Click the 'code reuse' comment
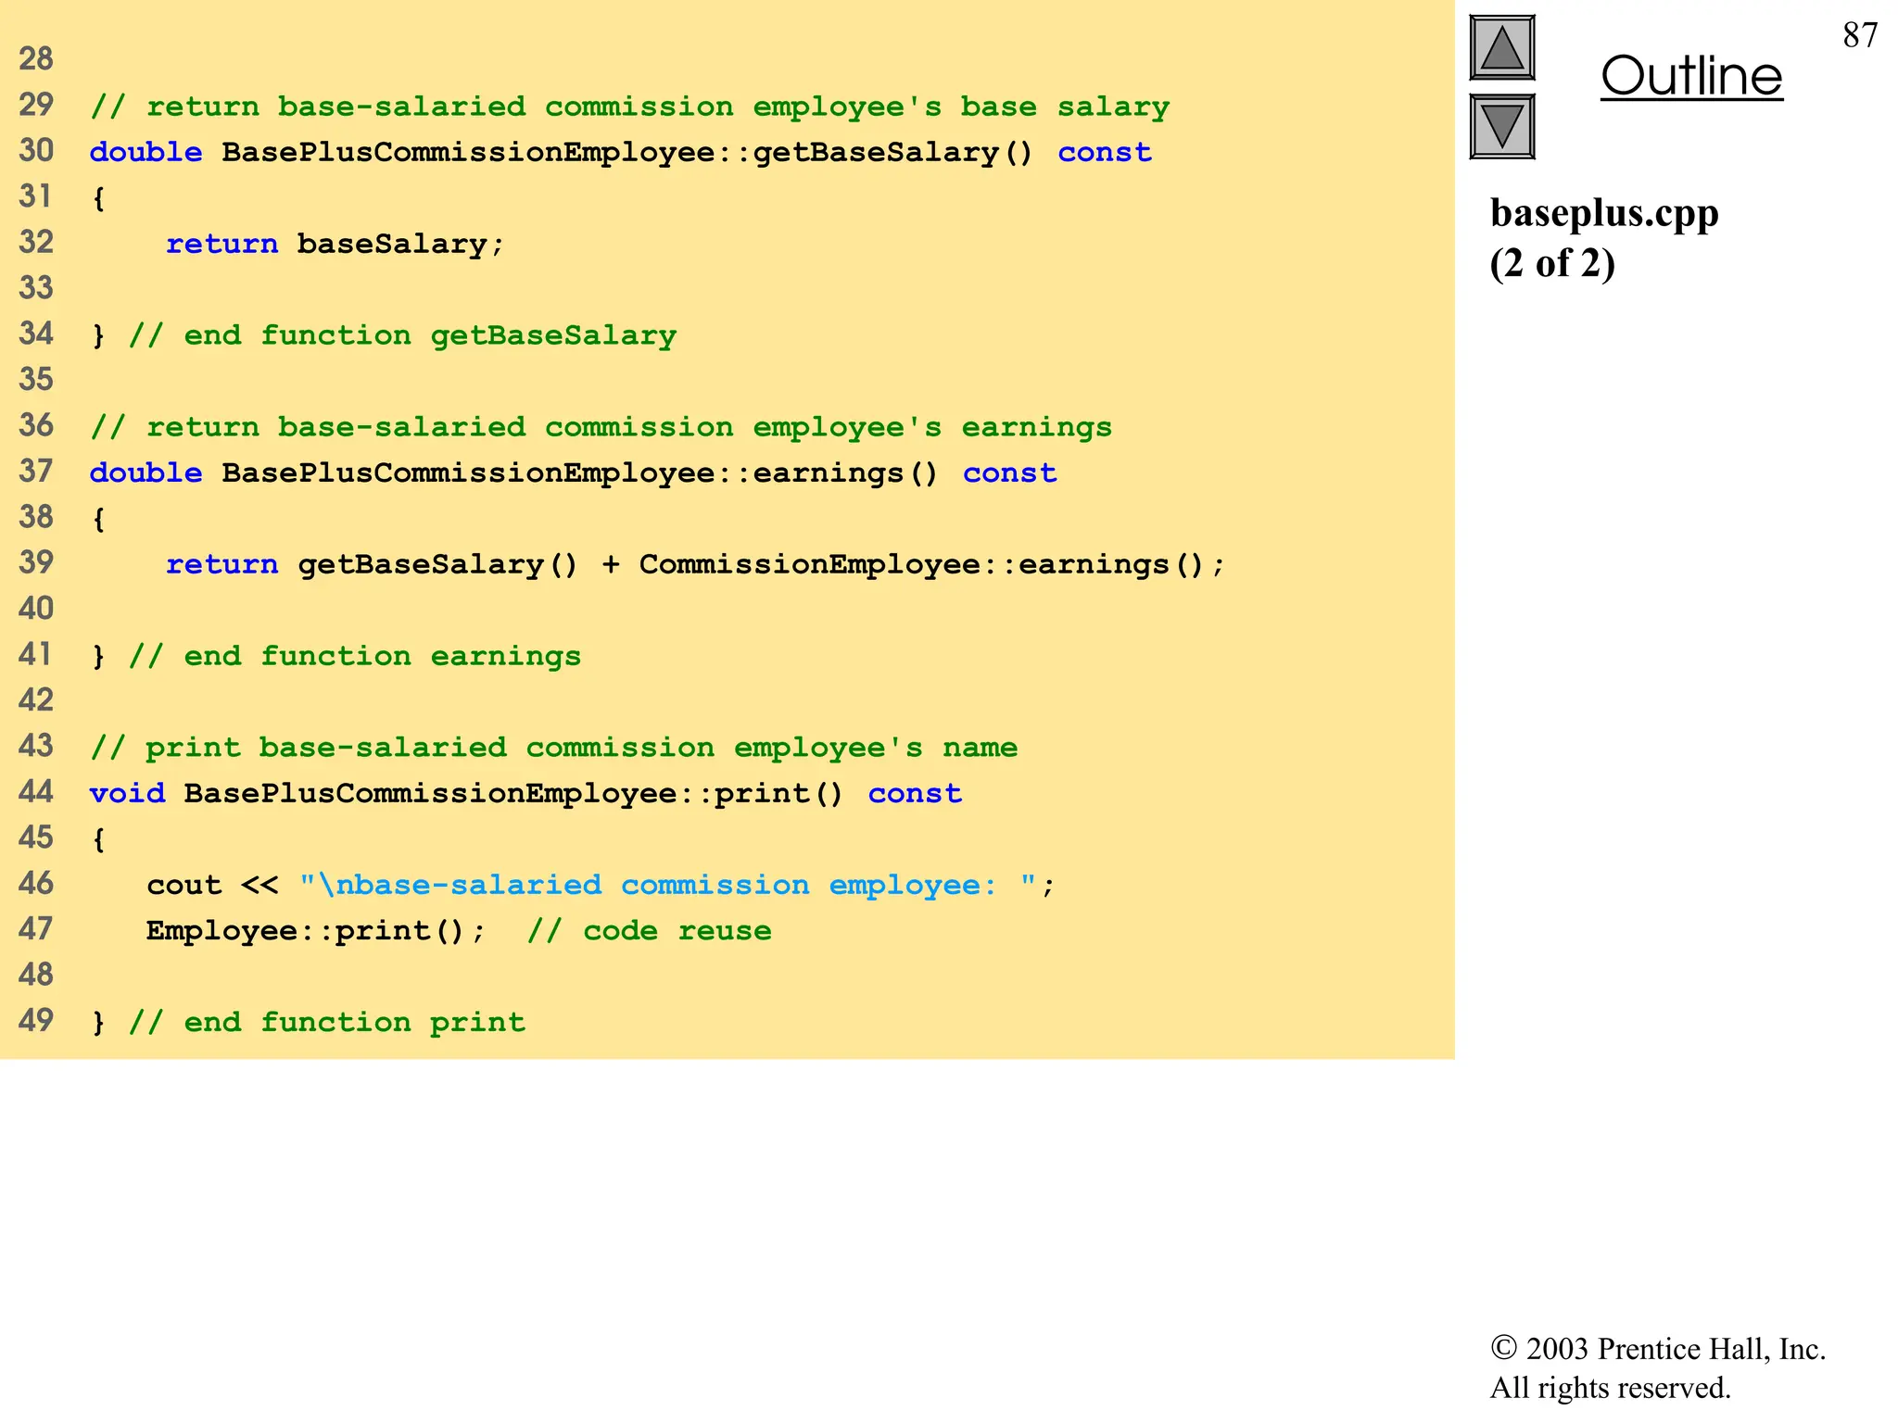The width and height of the screenshot is (1898, 1423). (x=649, y=930)
